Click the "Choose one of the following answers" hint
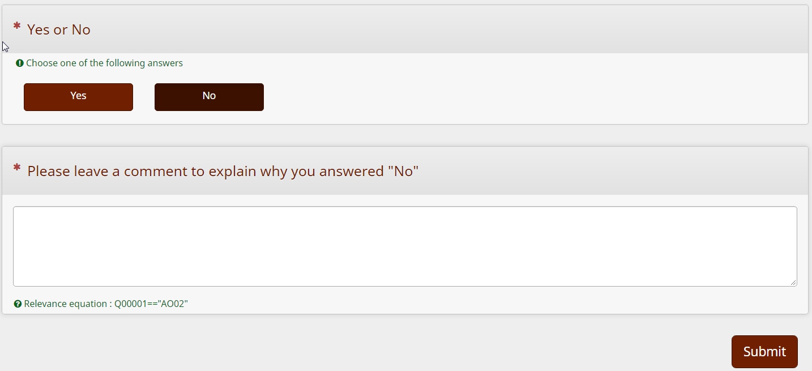 104,63
